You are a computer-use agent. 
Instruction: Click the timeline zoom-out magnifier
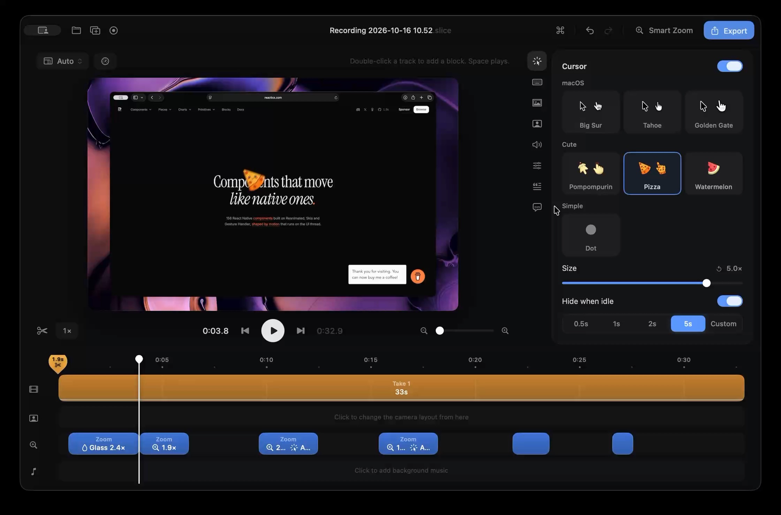[x=424, y=330]
